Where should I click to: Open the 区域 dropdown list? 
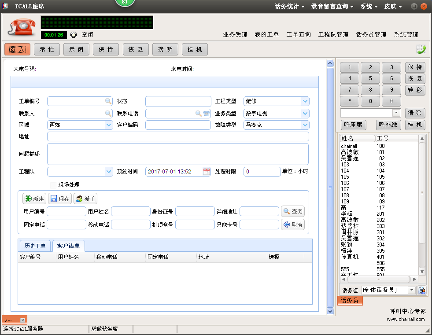[x=109, y=125]
